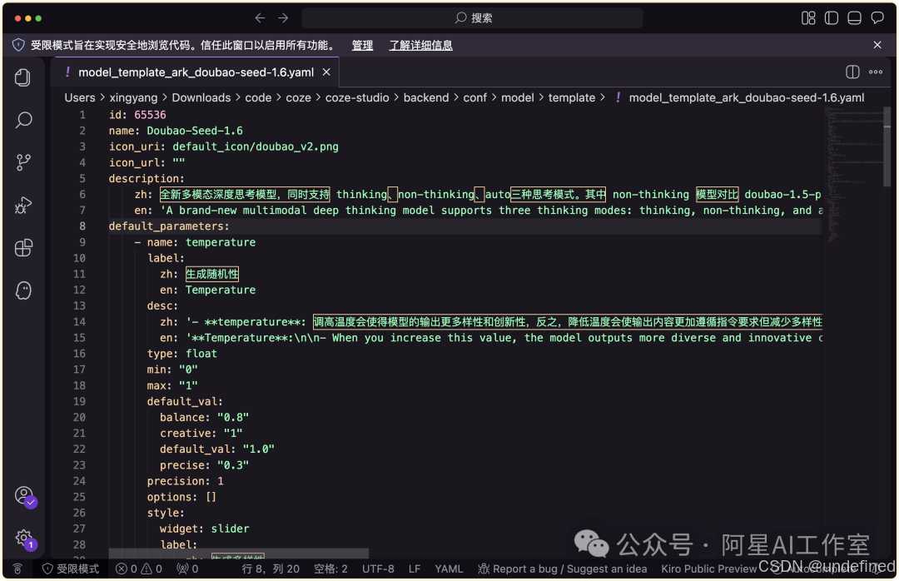Close the model_template_ark_doubao-seed-1.6.yaml tab
The width and height of the screenshot is (899, 581).
pyautogui.click(x=326, y=72)
